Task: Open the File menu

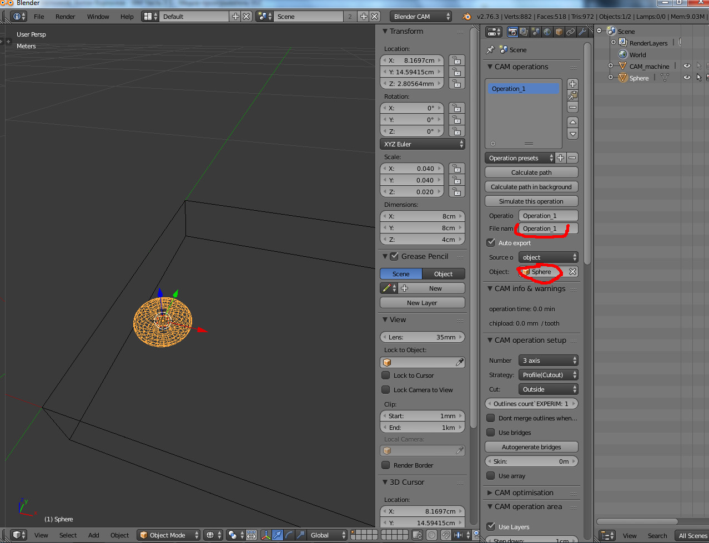Action: (39, 17)
